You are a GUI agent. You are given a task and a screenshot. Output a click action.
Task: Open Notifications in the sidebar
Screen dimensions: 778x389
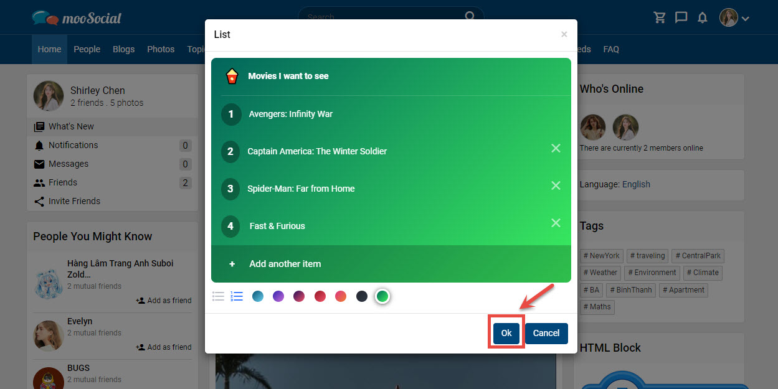coord(112,145)
